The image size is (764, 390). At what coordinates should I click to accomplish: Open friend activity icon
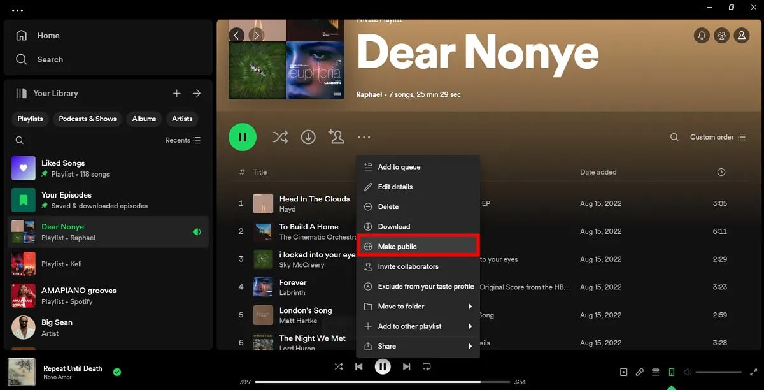coord(721,36)
